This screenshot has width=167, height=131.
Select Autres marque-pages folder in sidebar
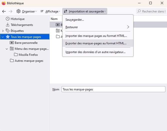(x=29, y=61)
